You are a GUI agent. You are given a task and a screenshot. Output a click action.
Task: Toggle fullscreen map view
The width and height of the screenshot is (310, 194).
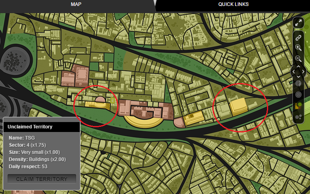(x=298, y=23)
